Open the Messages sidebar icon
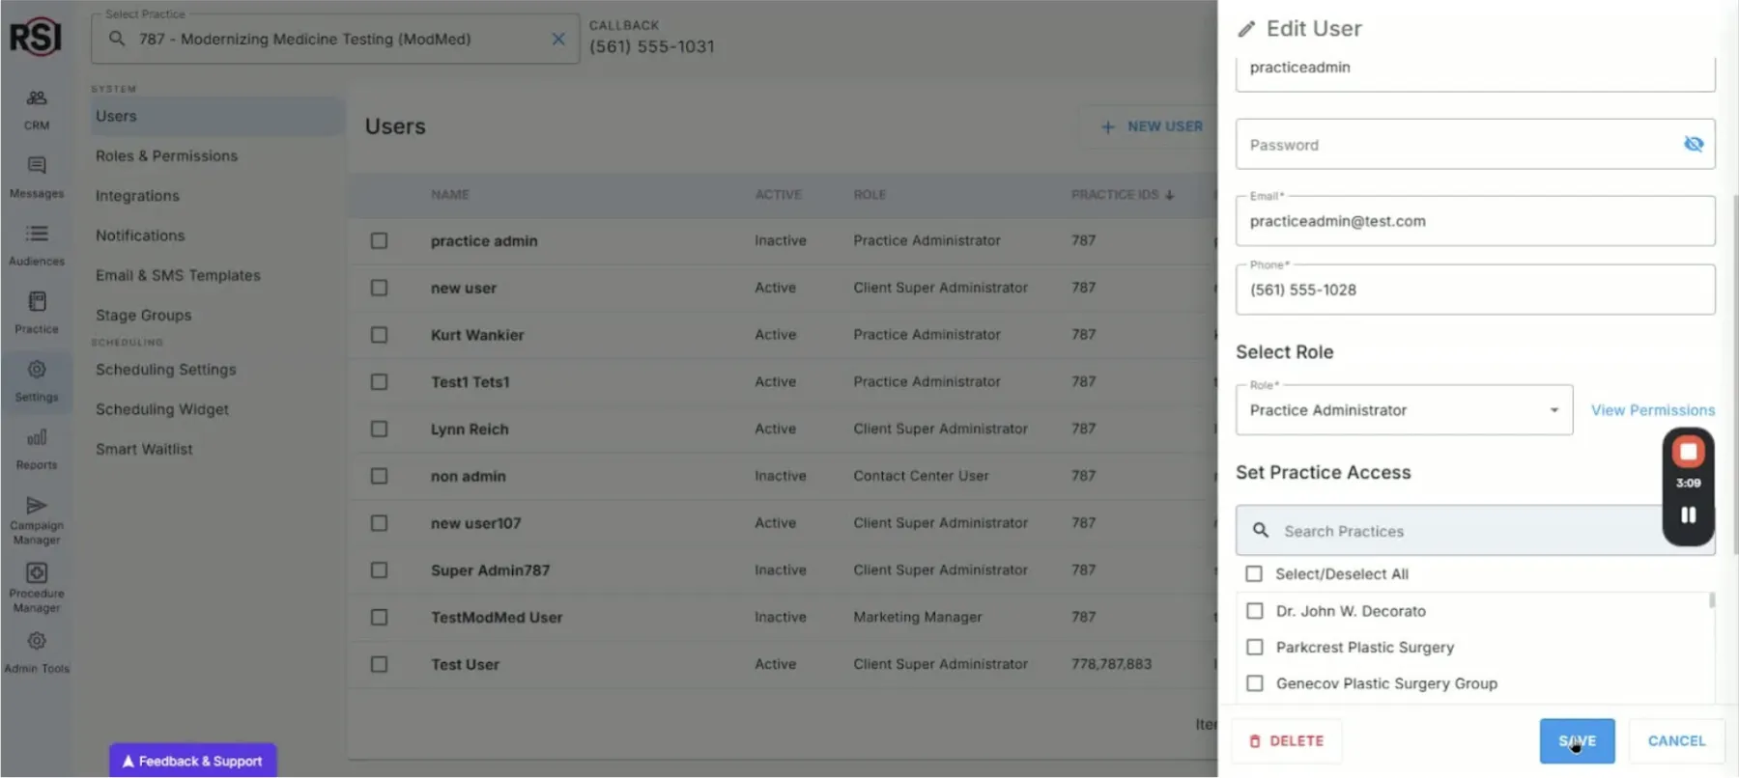This screenshot has width=1739, height=778. pyautogui.click(x=37, y=166)
